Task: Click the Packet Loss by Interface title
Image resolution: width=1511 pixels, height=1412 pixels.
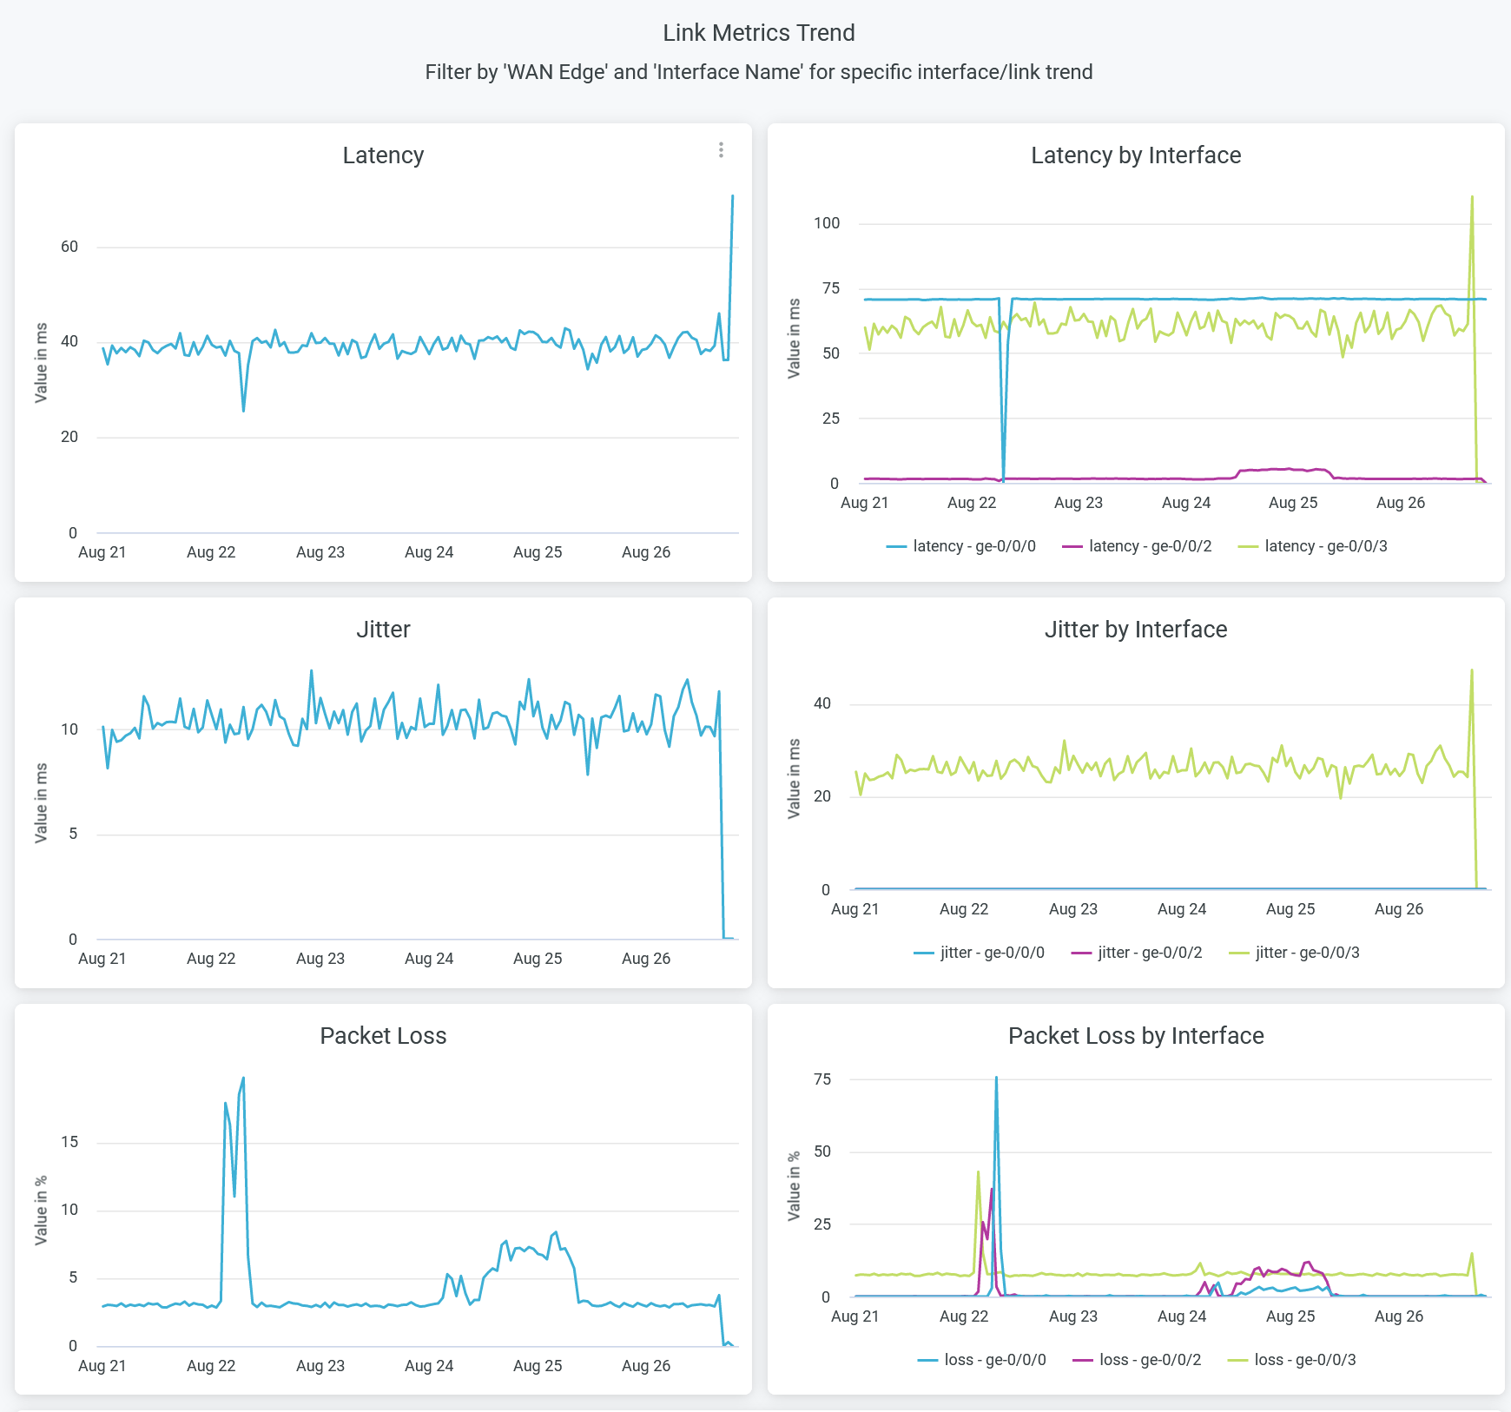Action: [1136, 1036]
